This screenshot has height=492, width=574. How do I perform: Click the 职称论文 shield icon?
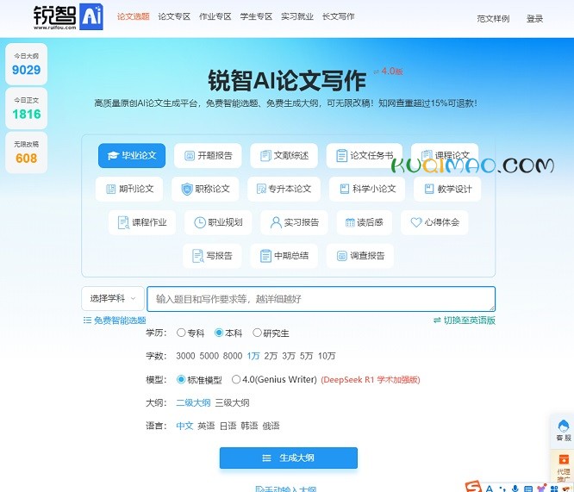point(187,189)
